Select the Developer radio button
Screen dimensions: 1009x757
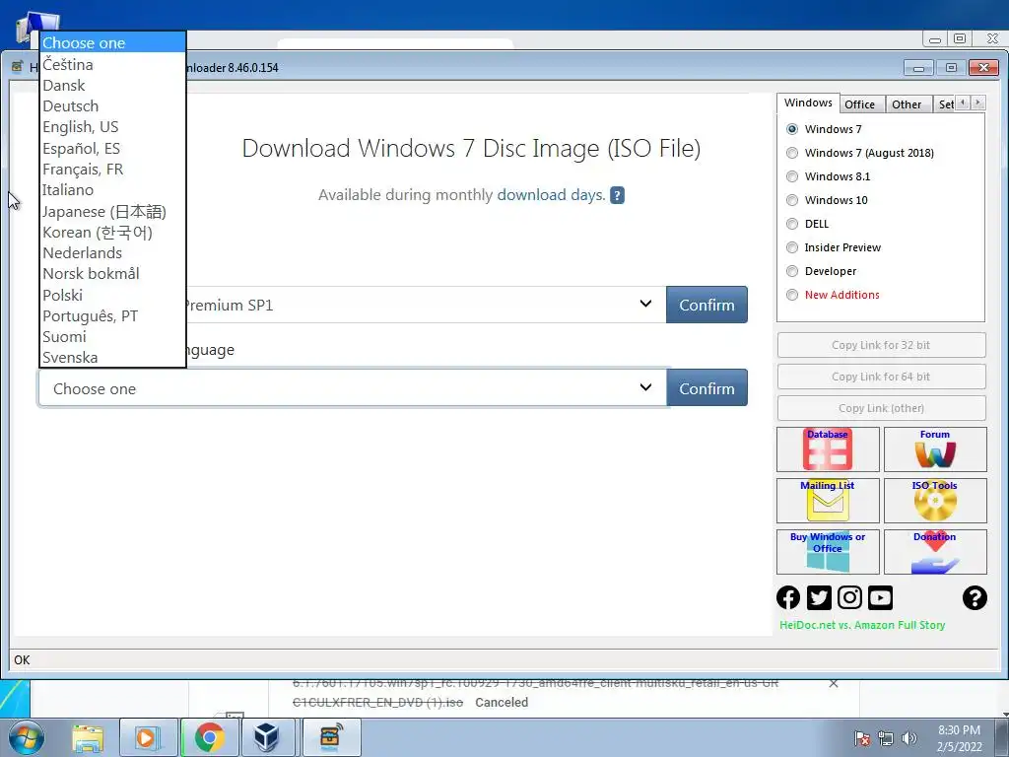tap(792, 271)
